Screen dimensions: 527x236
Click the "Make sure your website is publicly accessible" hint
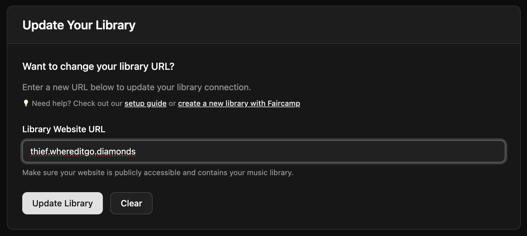[x=158, y=172]
